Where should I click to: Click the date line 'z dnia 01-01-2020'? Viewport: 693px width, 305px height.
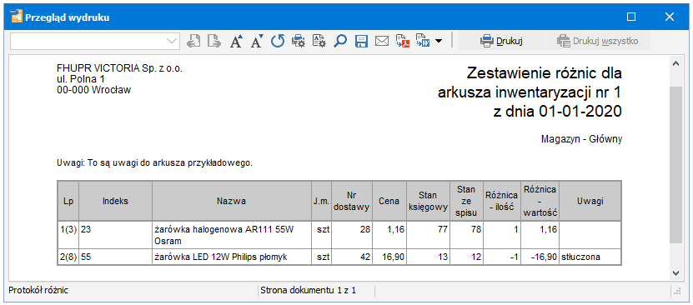557,111
